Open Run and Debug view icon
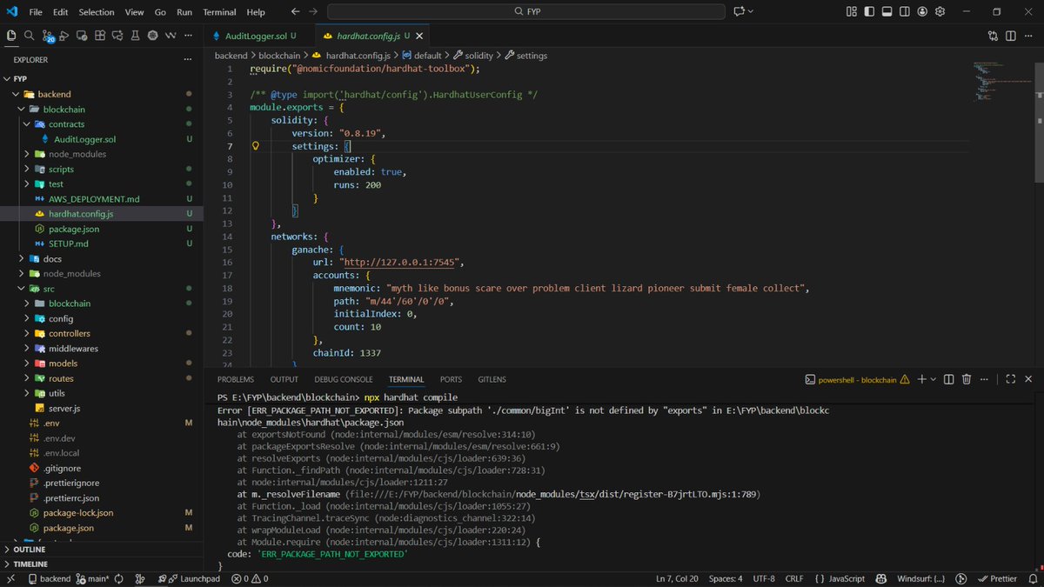This screenshot has height=587, width=1044. (x=65, y=36)
